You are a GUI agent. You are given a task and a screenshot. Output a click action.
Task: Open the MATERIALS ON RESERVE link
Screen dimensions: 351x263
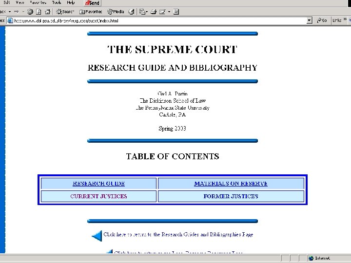(231, 184)
